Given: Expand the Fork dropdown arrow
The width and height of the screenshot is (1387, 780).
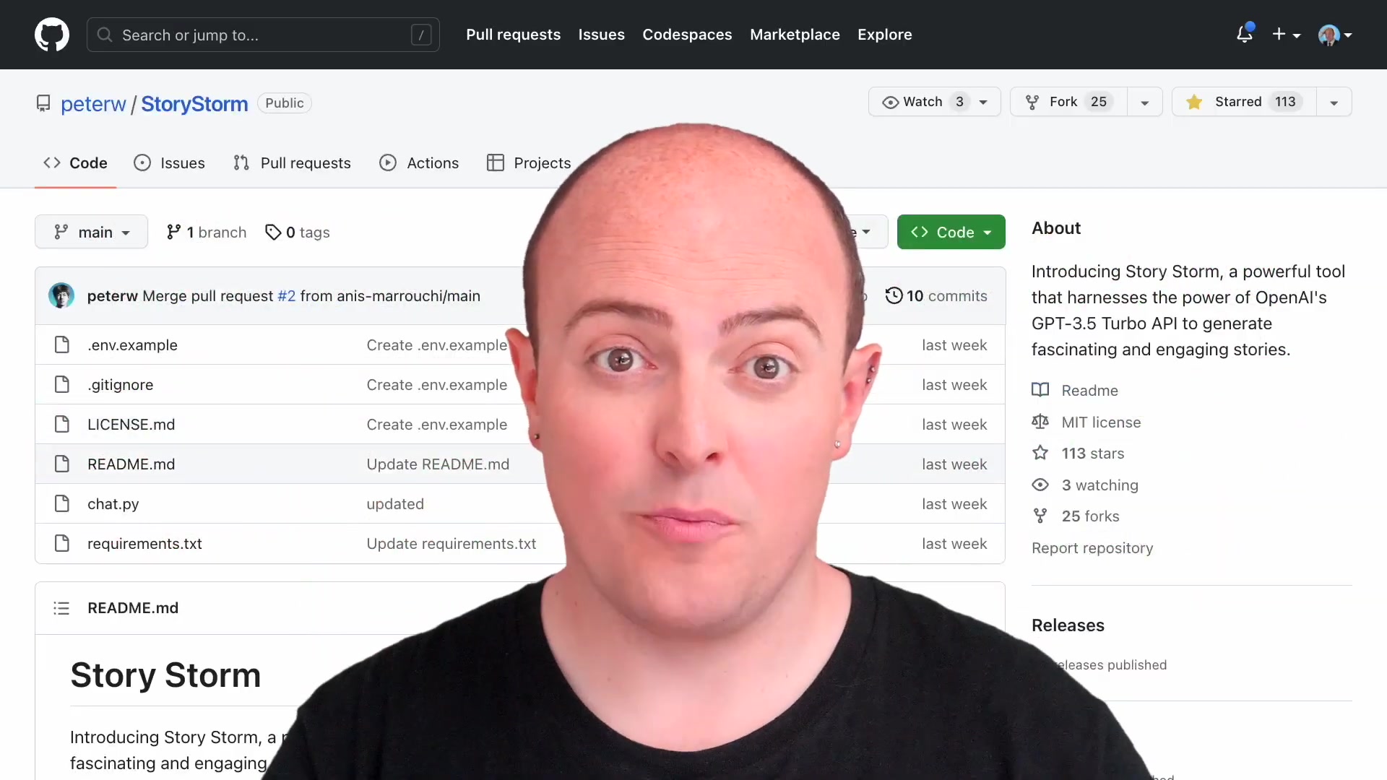Looking at the screenshot, I should click(1145, 103).
